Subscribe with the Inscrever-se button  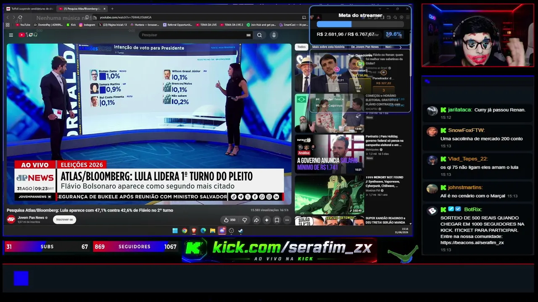point(64,219)
